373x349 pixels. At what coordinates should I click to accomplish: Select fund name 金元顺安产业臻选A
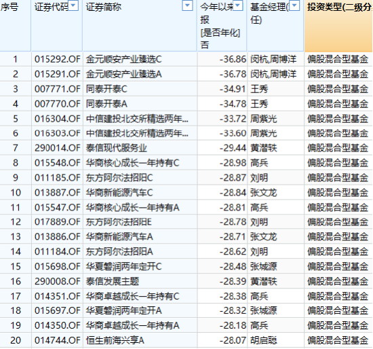click(x=123, y=74)
